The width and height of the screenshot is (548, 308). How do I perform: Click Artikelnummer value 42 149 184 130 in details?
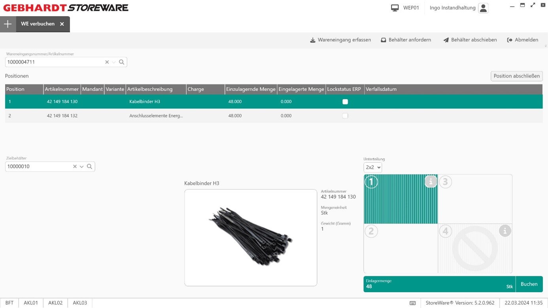pyautogui.click(x=338, y=197)
